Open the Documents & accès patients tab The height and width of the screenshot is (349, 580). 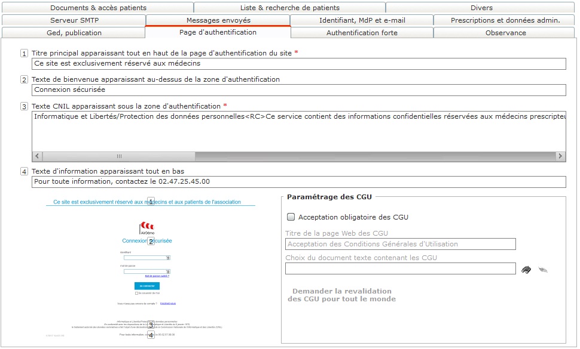click(98, 8)
